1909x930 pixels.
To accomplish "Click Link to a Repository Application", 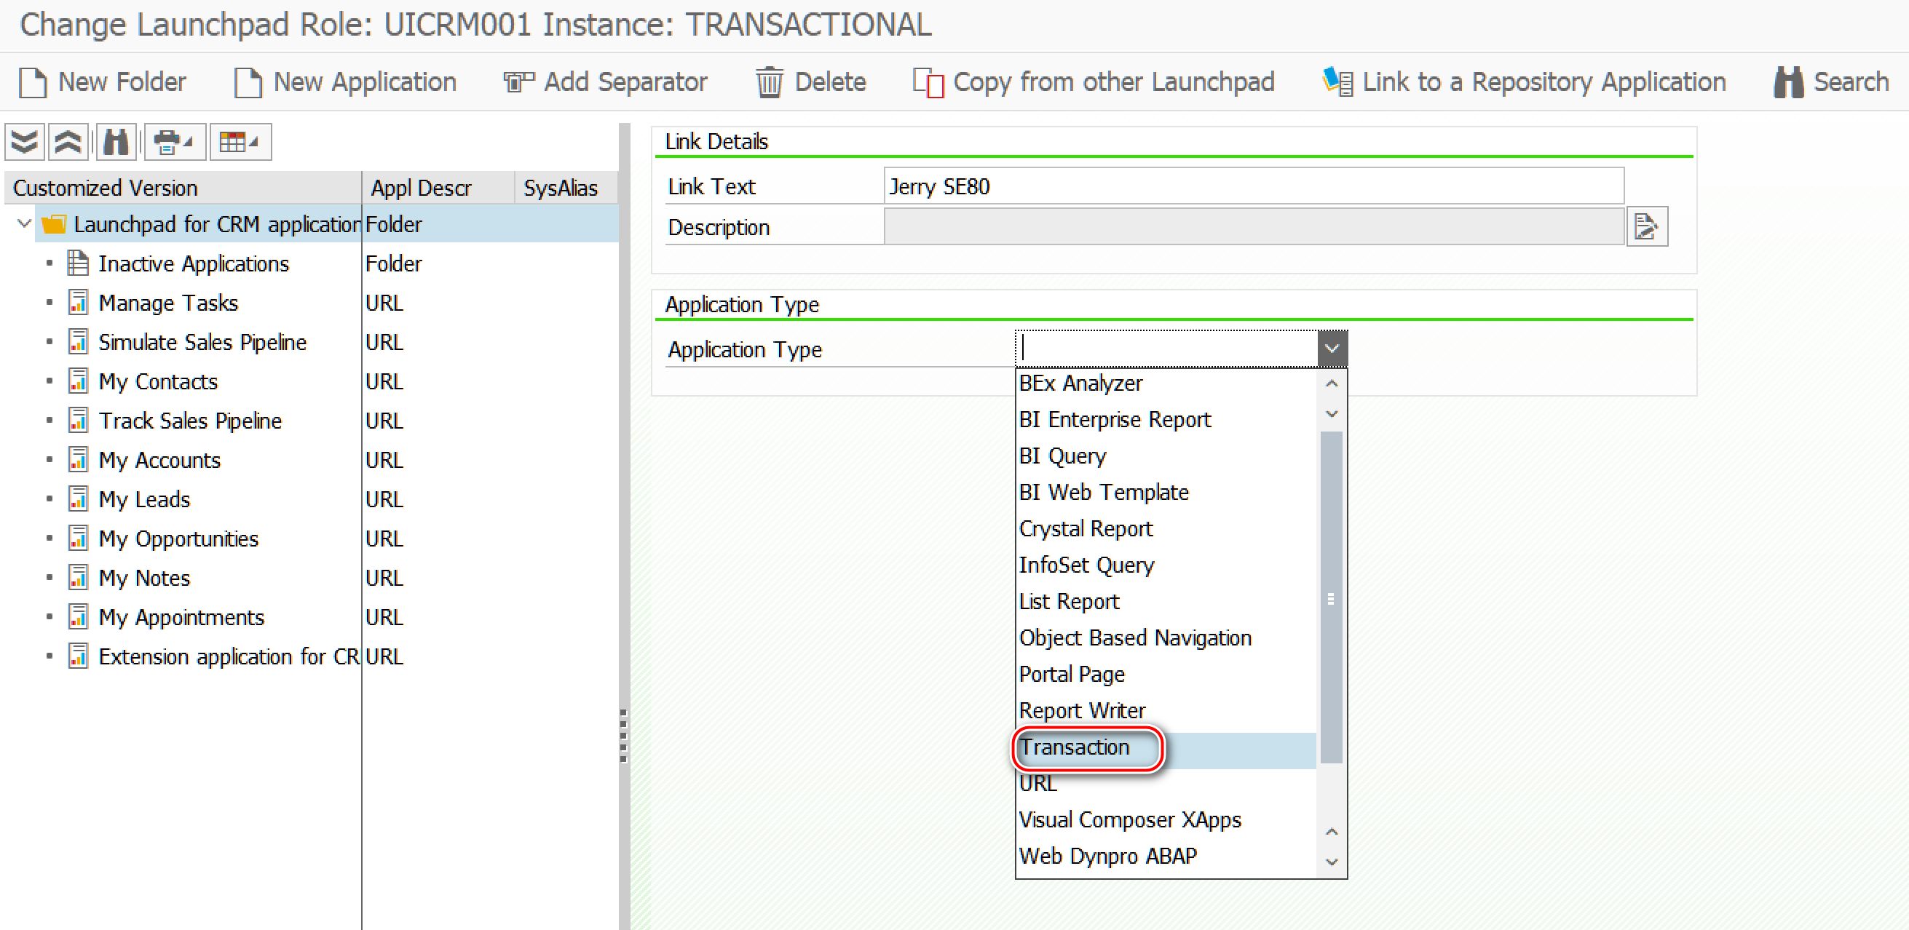I will pyautogui.click(x=1524, y=82).
